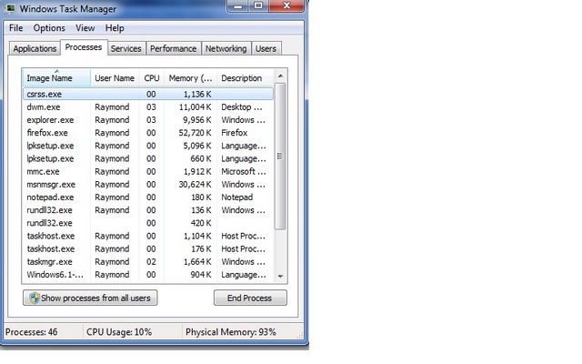Sort by the Memory column header
Screen dimensions: 582x364
coord(190,78)
